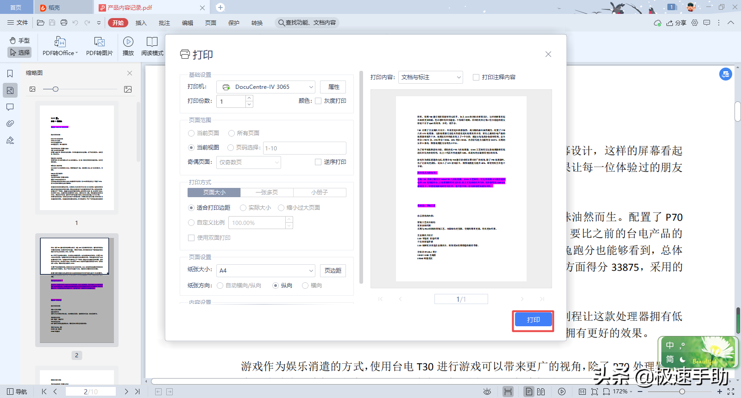Open signature icon in left sidebar
This screenshot has width=741, height=398.
point(10,140)
